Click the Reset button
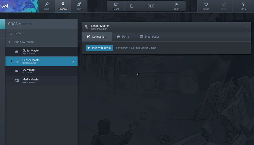 pos(116,6)
